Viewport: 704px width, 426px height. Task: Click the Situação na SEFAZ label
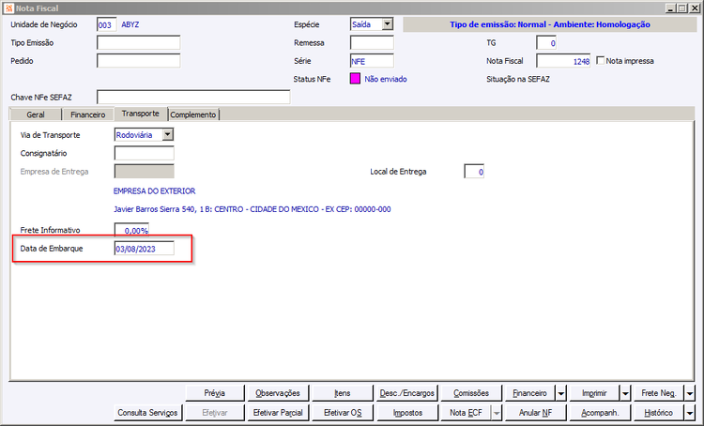(x=518, y=79)
